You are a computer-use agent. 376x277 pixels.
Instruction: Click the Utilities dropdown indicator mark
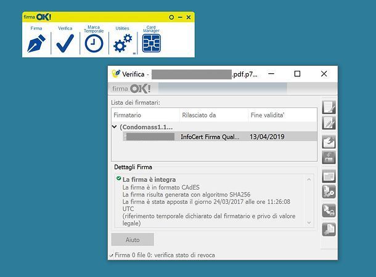point(134,53)
